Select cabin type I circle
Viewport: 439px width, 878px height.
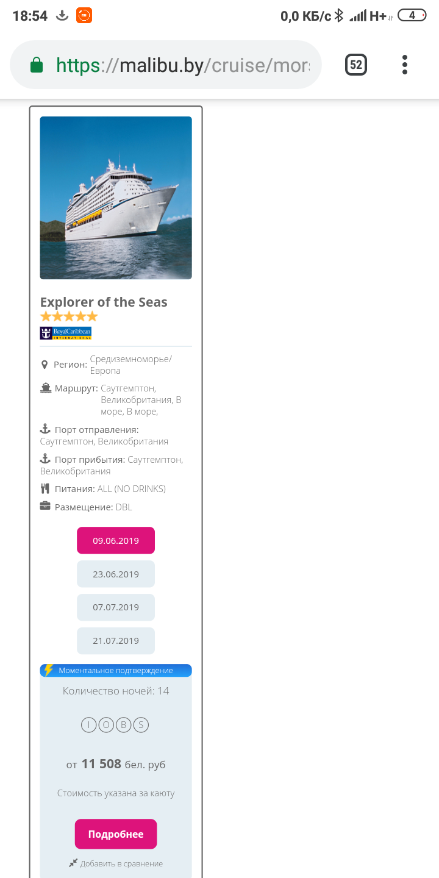coord(89,725)
